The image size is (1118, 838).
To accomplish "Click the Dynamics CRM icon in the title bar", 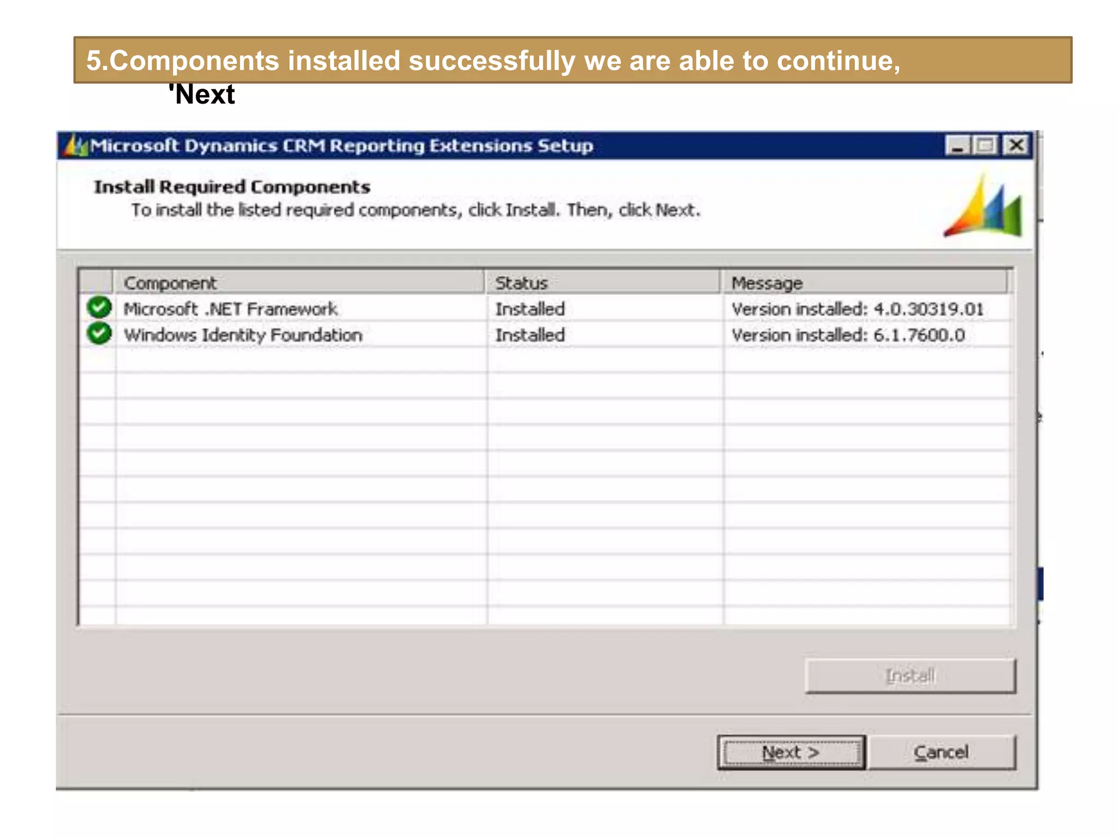I will click(75, 146).
